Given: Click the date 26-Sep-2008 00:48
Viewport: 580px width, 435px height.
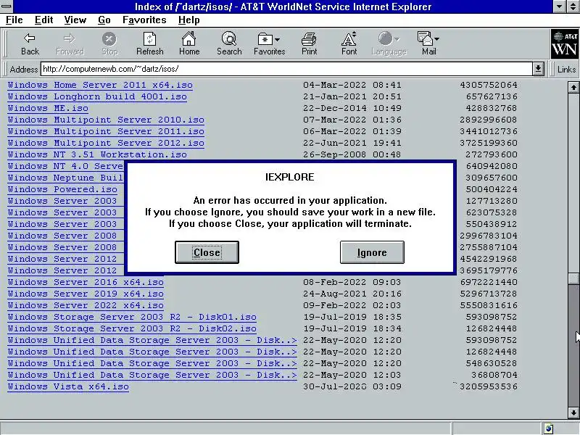Looking at the screenshot, I should point(352,154).
